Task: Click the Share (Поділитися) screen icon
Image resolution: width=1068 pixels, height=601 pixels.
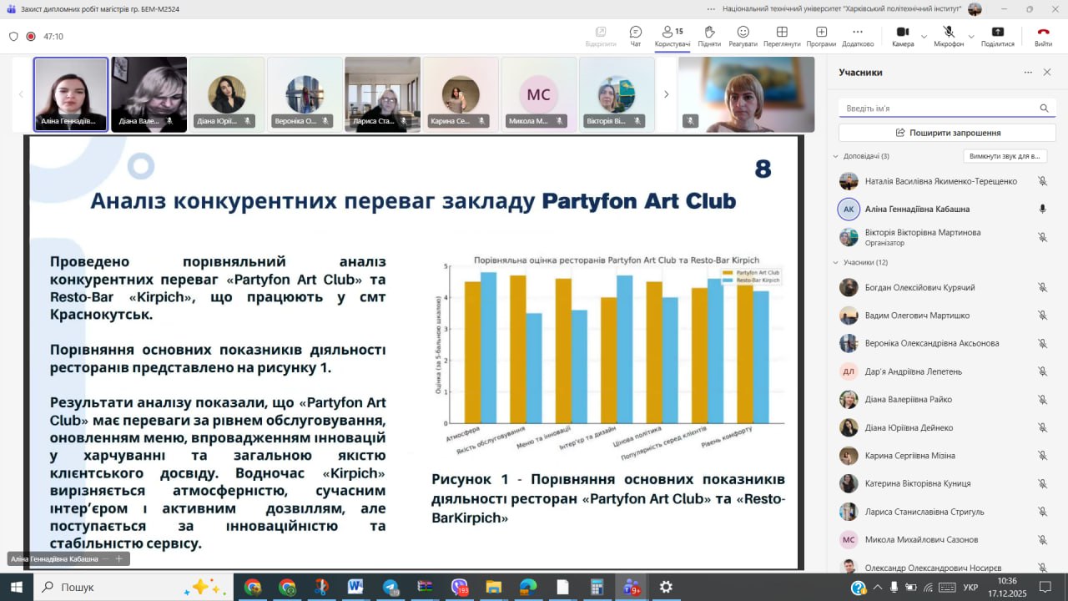Action: tap(997, 36)
